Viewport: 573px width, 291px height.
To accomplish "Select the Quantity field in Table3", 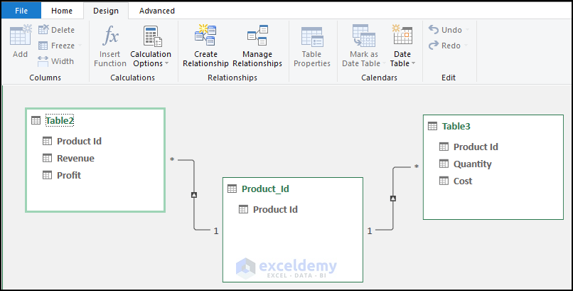I will point(473,164).
